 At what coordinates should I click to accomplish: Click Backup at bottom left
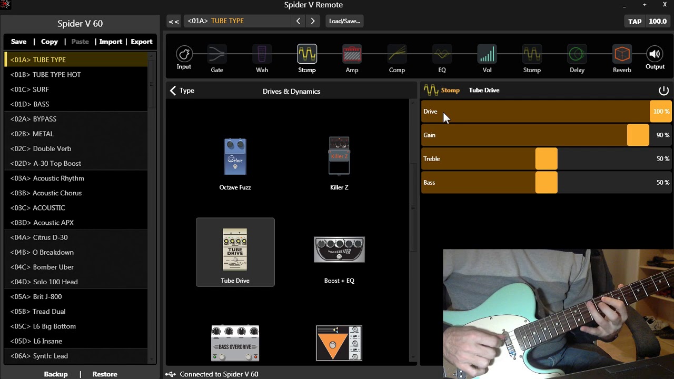point(56,374)
